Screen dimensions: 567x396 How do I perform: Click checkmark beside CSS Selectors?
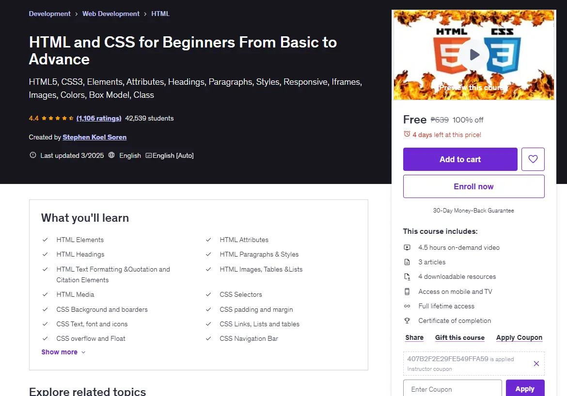pos(208,294)
